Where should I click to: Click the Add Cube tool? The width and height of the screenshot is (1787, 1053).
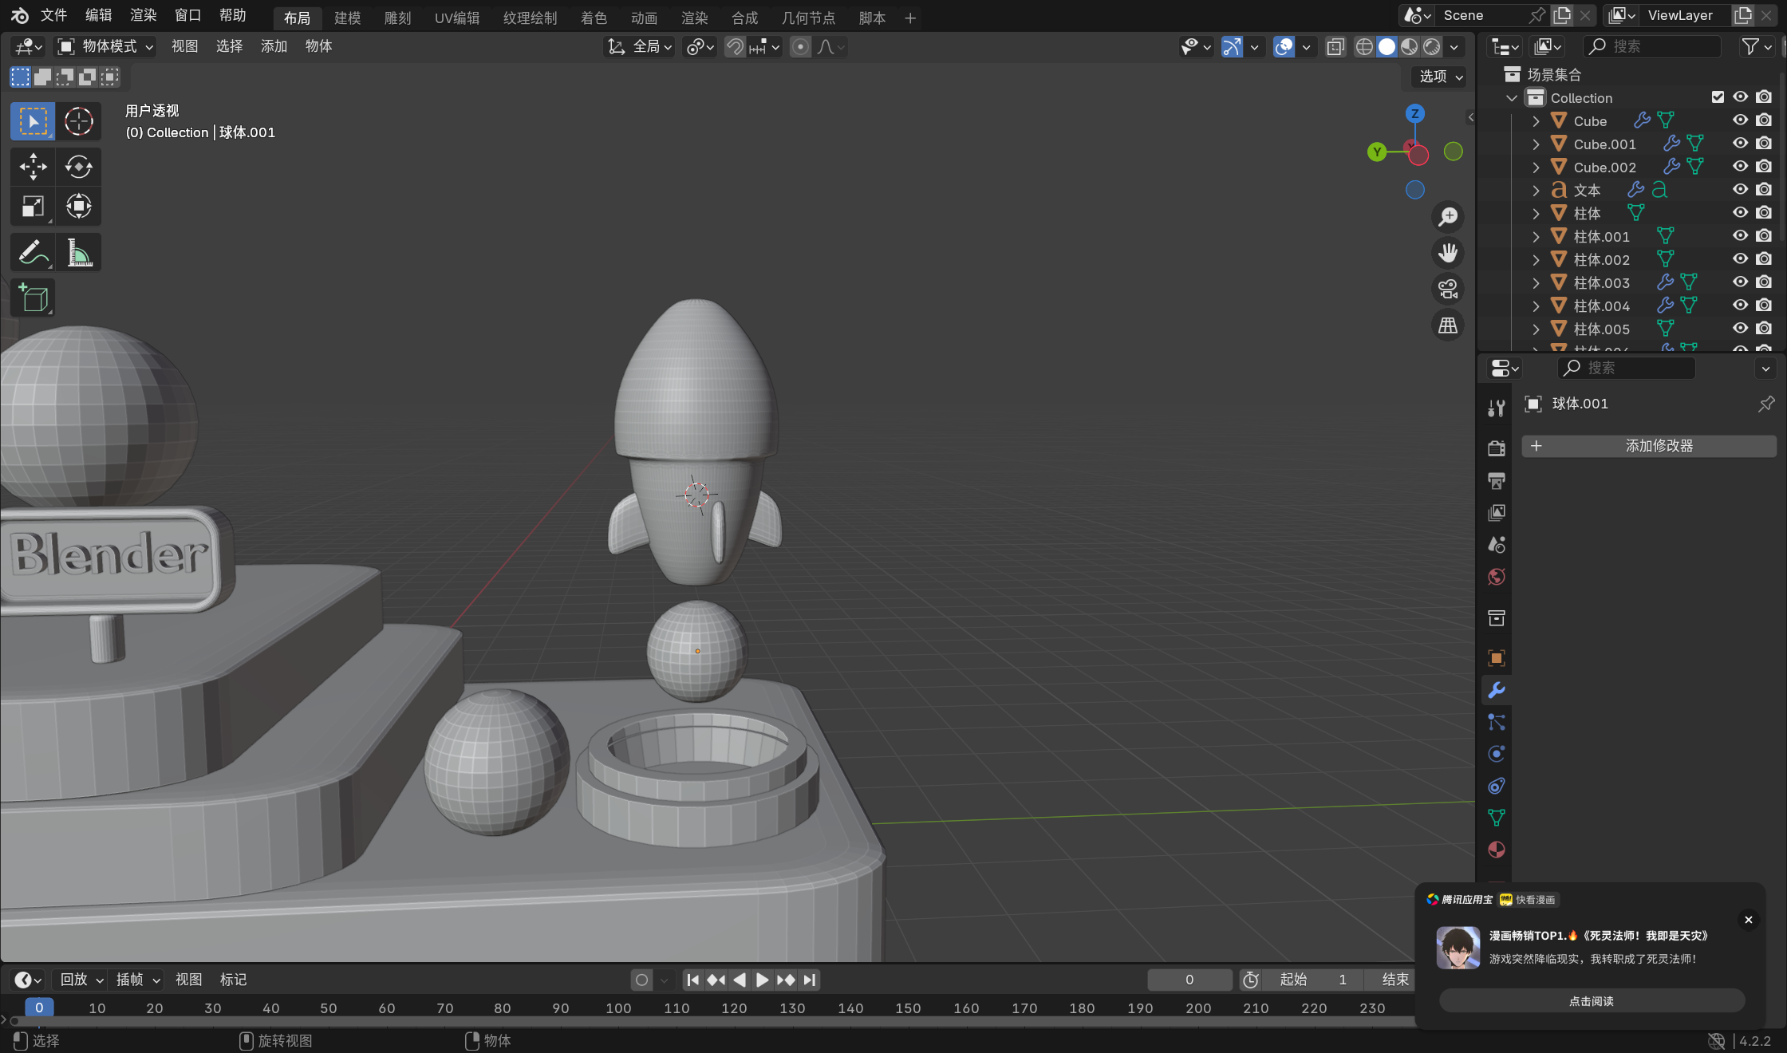click(x=33, y=298)
